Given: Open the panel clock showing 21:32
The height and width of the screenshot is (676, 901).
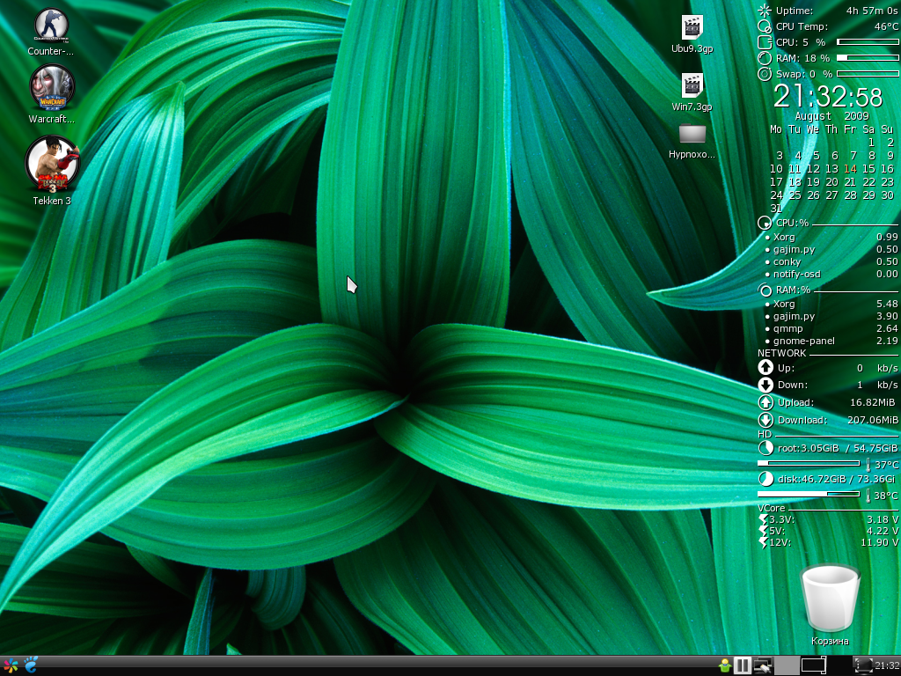Looking at the screenshot, I should click(x=887, y=665).
